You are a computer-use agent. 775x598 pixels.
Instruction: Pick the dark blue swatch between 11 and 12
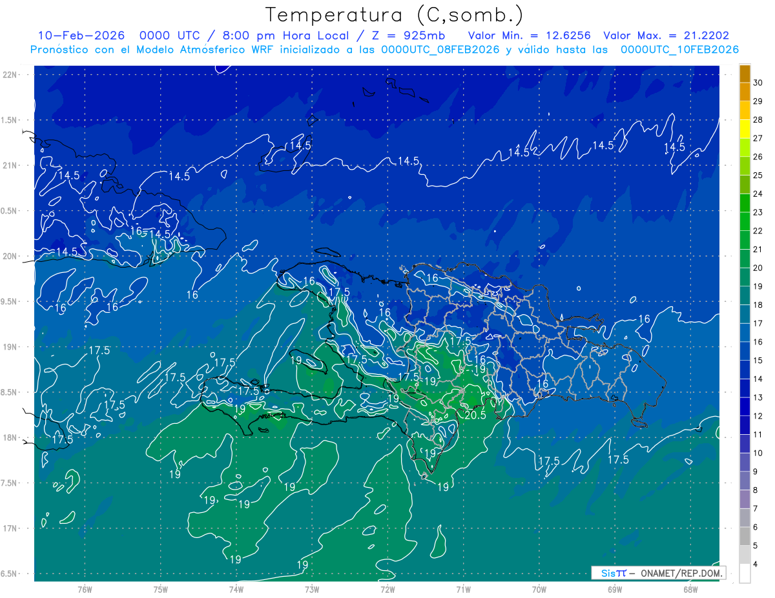(745, 425)
